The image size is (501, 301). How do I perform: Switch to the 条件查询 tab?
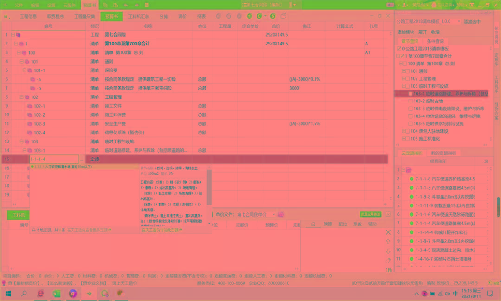(435, 41)
